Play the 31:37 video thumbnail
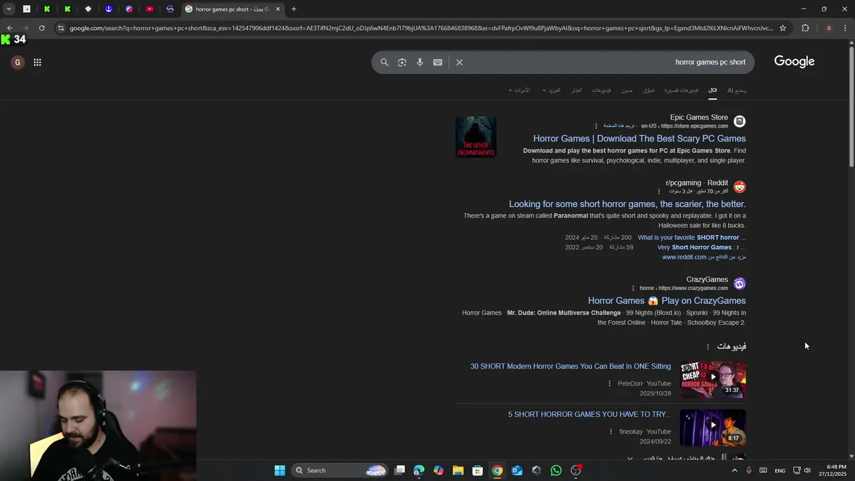The image size is (855, 481). click(x=713, y=379)
